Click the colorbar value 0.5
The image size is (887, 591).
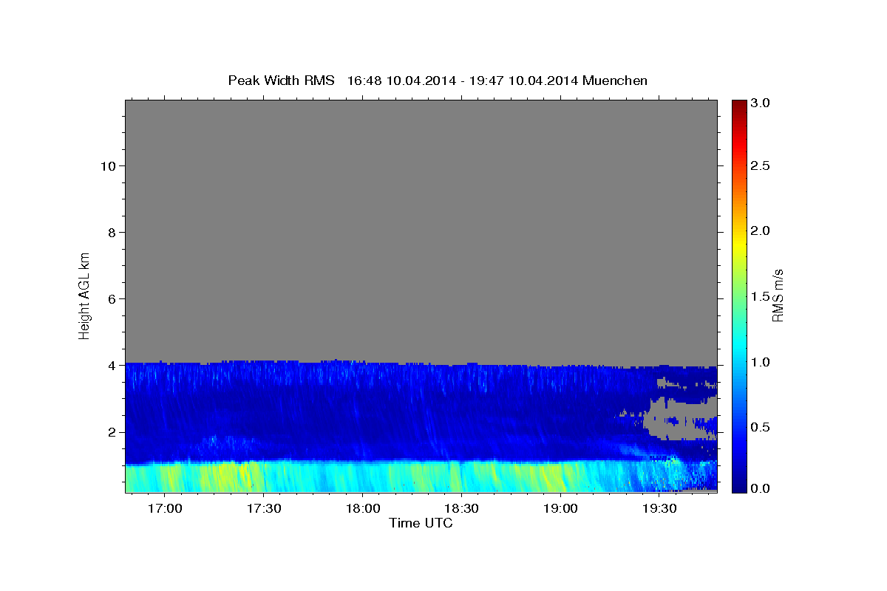[761, 427]
